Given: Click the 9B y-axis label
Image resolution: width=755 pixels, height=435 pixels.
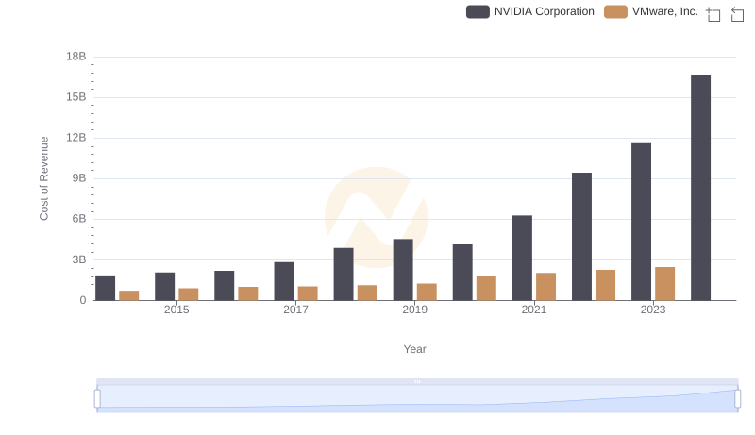Looking at the screenshot, I should coord(79,178).
